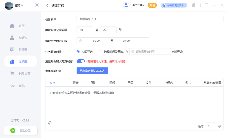The height and width of the screenshot is (138, 227).
Task: Click the crown icon in 可用账号数
Action: pos(164,5)
